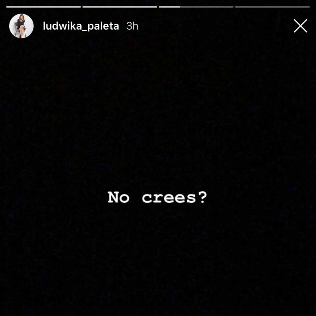The width and height of the screenshot is (316, 316).
Task: Jump to the first story progress segment
Action: pyautogui.click(x=43, y=7)
